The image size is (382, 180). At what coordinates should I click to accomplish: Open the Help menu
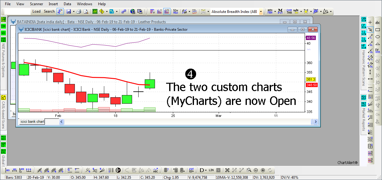tap(102, 4)
